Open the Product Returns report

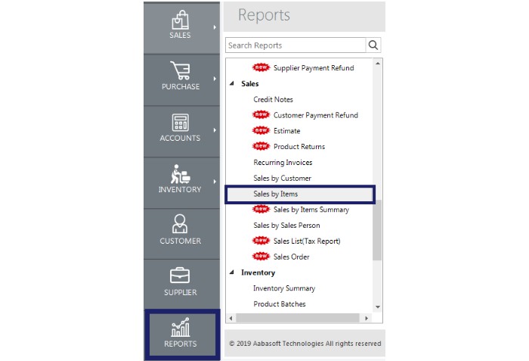coord(299,146)
